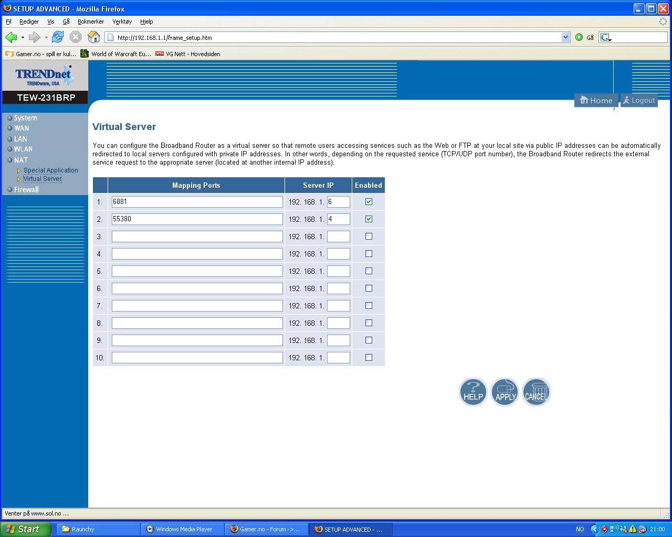Enable the checkbox for row 7
This screenshot has height=537, width=672.
coord(369,305)
